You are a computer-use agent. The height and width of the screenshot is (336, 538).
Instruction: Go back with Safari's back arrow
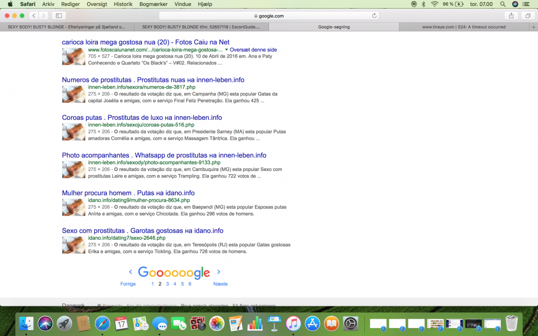coord(33,16)
